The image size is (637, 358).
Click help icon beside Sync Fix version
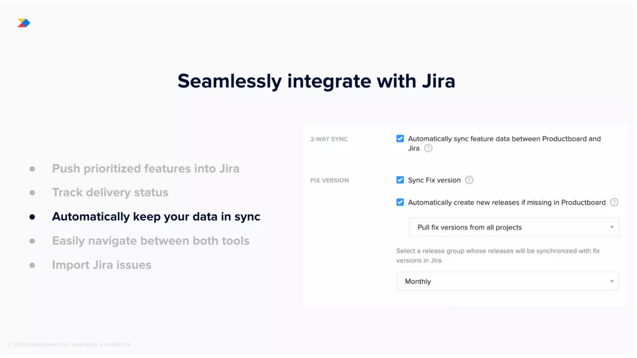pos(469,180)
